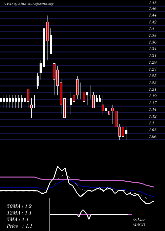
Task: Click the 1.14 price axis label
Action: (x=152, y=110)
